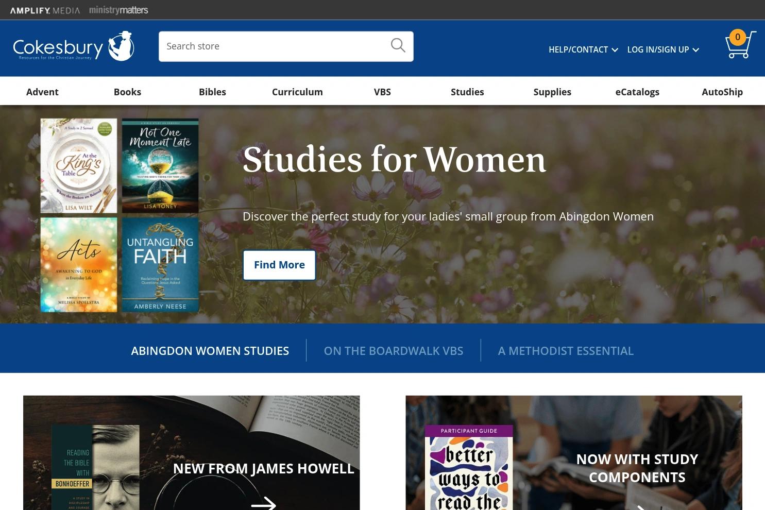This screenshot has height=510, width=765.
Task: Select Abingdon Women Studies banner tab
Action: (210, 351)
